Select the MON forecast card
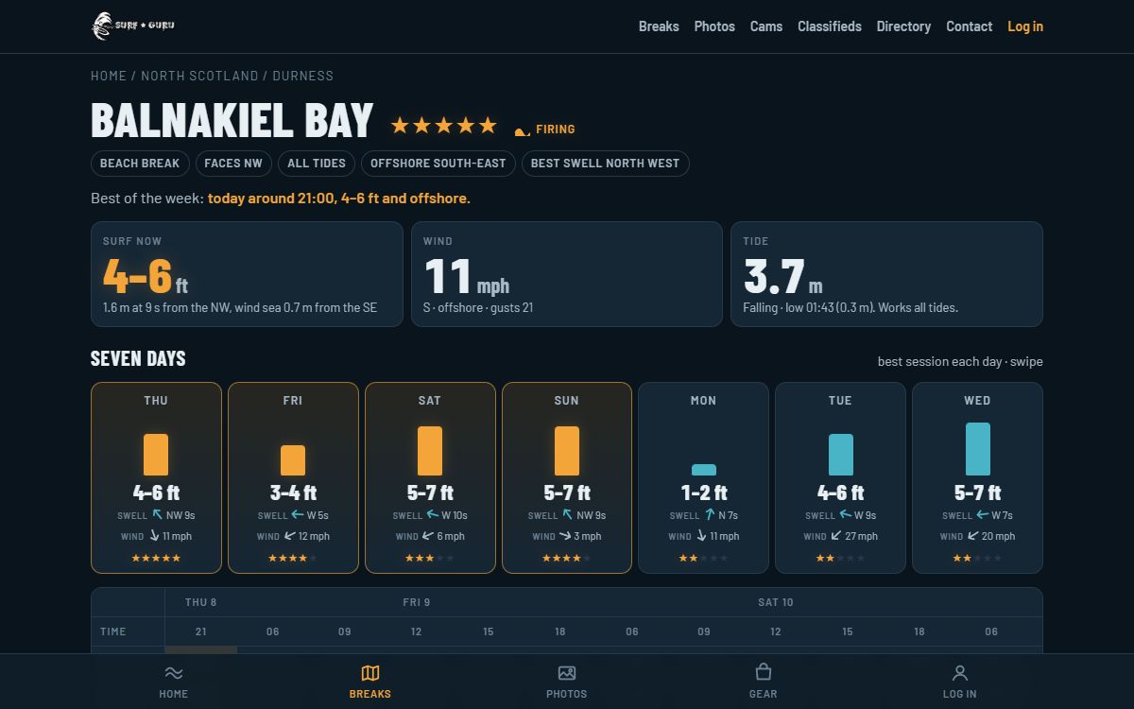This screenshot has height=709, width=1134. click(x=704, y=477)
